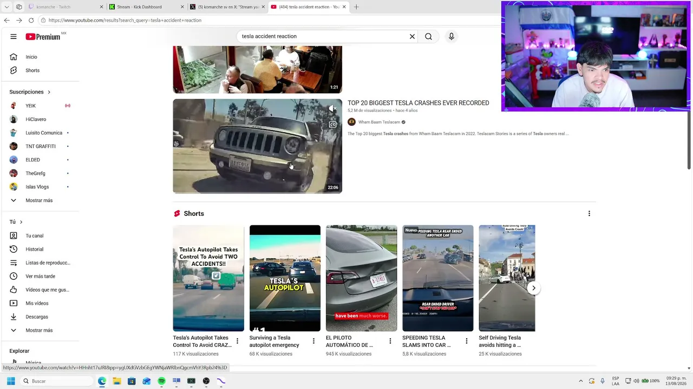Clear the search box with the X
Image resolution: width=693 pixels, height=389 pixels.
(x=412, y=36)
